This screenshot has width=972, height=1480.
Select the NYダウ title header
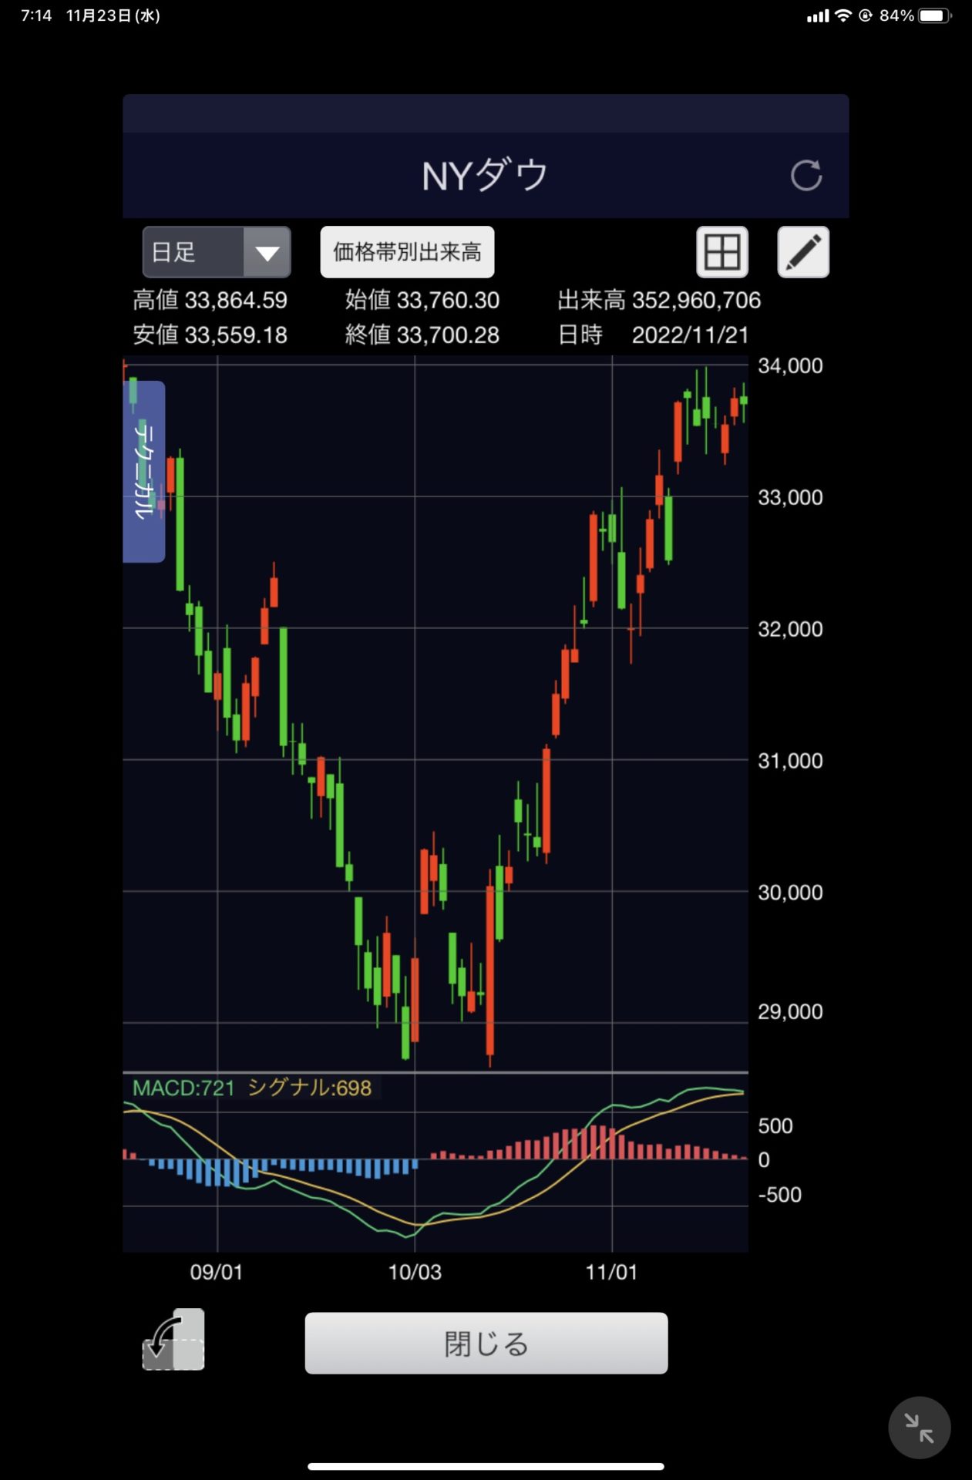pos(485,176)
